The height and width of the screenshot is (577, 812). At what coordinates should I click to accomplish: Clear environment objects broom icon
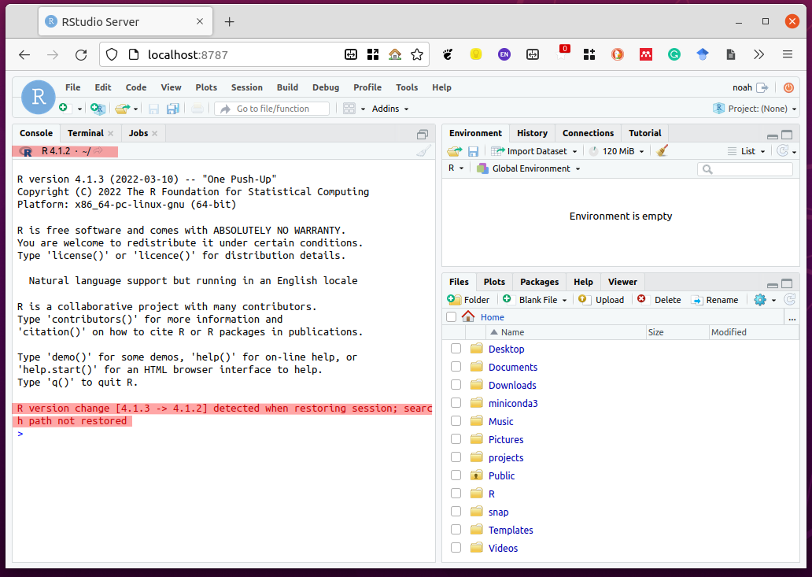[x=662, y=150]
